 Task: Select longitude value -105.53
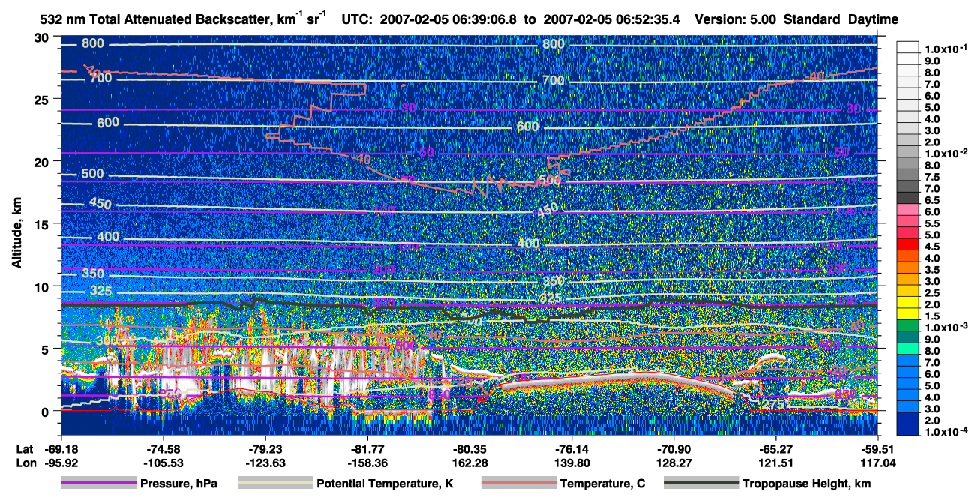click(163, 463)
